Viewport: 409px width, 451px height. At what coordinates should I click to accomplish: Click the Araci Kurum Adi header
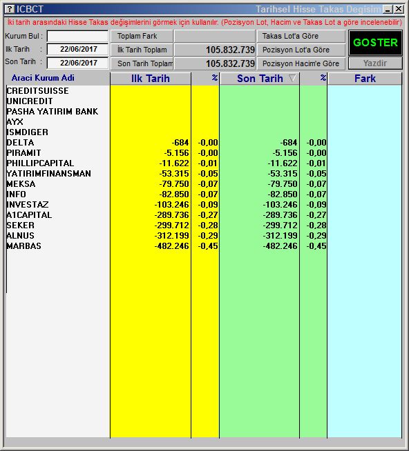[43, 78]
